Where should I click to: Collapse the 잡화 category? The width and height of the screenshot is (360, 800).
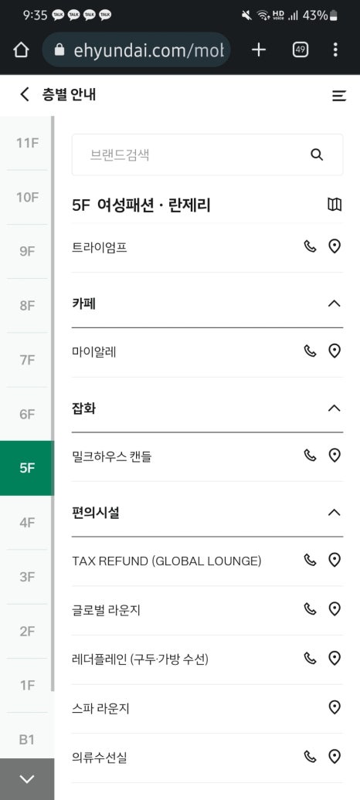(334, 408)
